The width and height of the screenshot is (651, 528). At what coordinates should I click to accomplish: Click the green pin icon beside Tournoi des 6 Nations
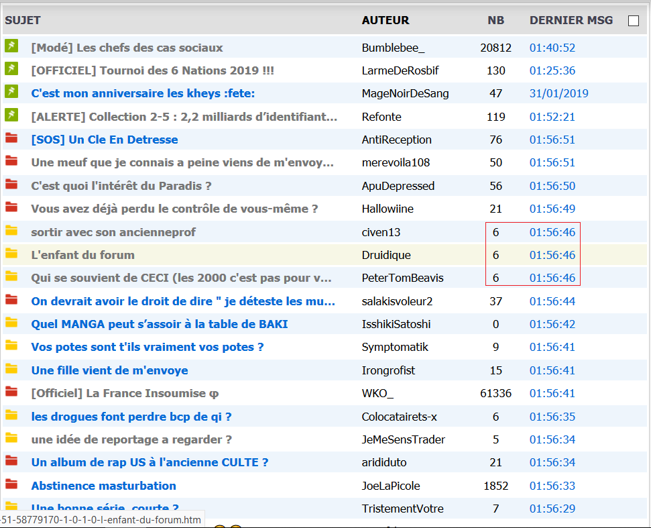click(11, 69)
